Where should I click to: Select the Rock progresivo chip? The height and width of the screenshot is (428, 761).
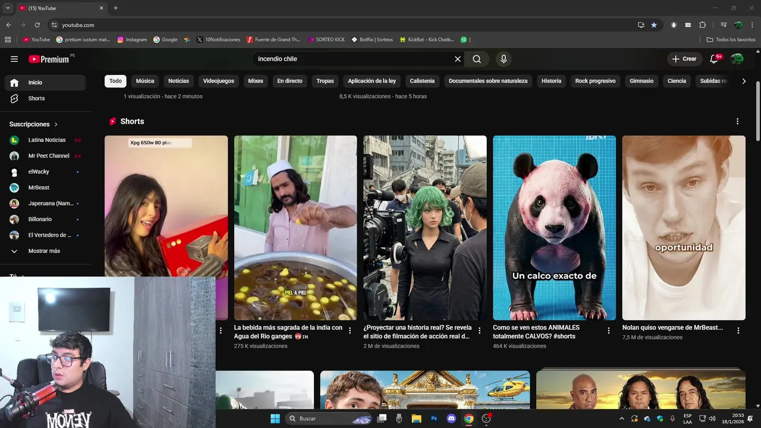(595, 81)
